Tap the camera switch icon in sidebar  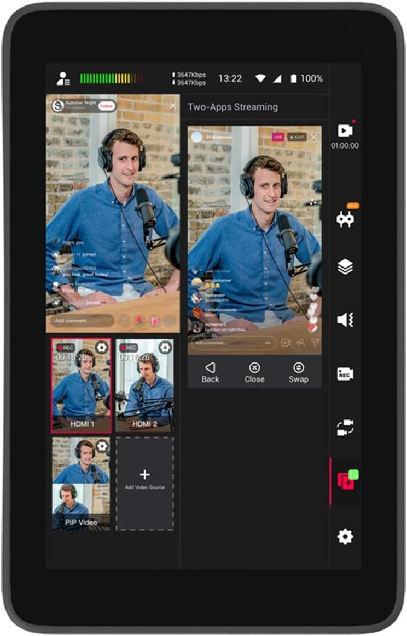pyautogui.click(x=345, y=428)
